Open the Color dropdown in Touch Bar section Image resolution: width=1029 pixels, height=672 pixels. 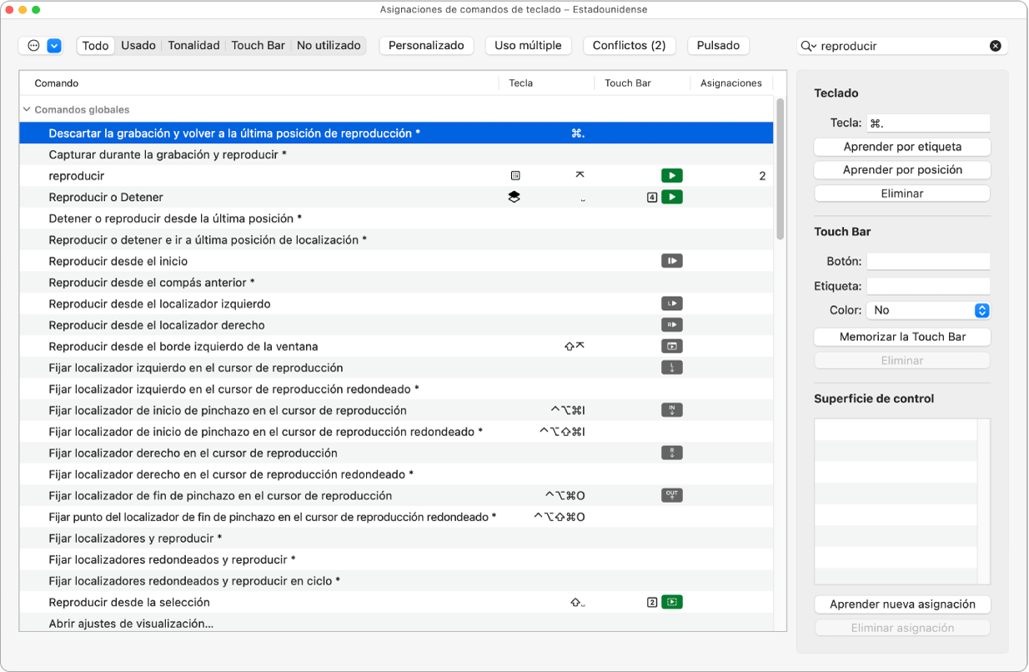click(927, 310)
